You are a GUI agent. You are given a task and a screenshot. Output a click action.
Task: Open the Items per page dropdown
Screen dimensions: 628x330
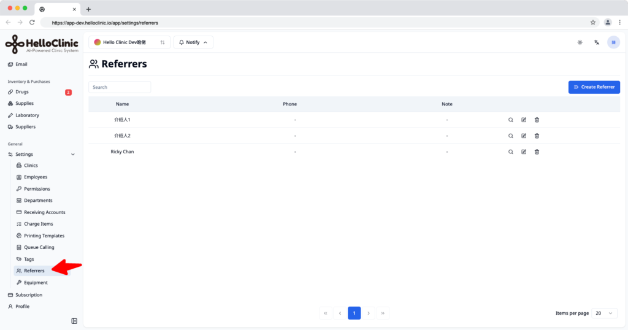[604, 313]
